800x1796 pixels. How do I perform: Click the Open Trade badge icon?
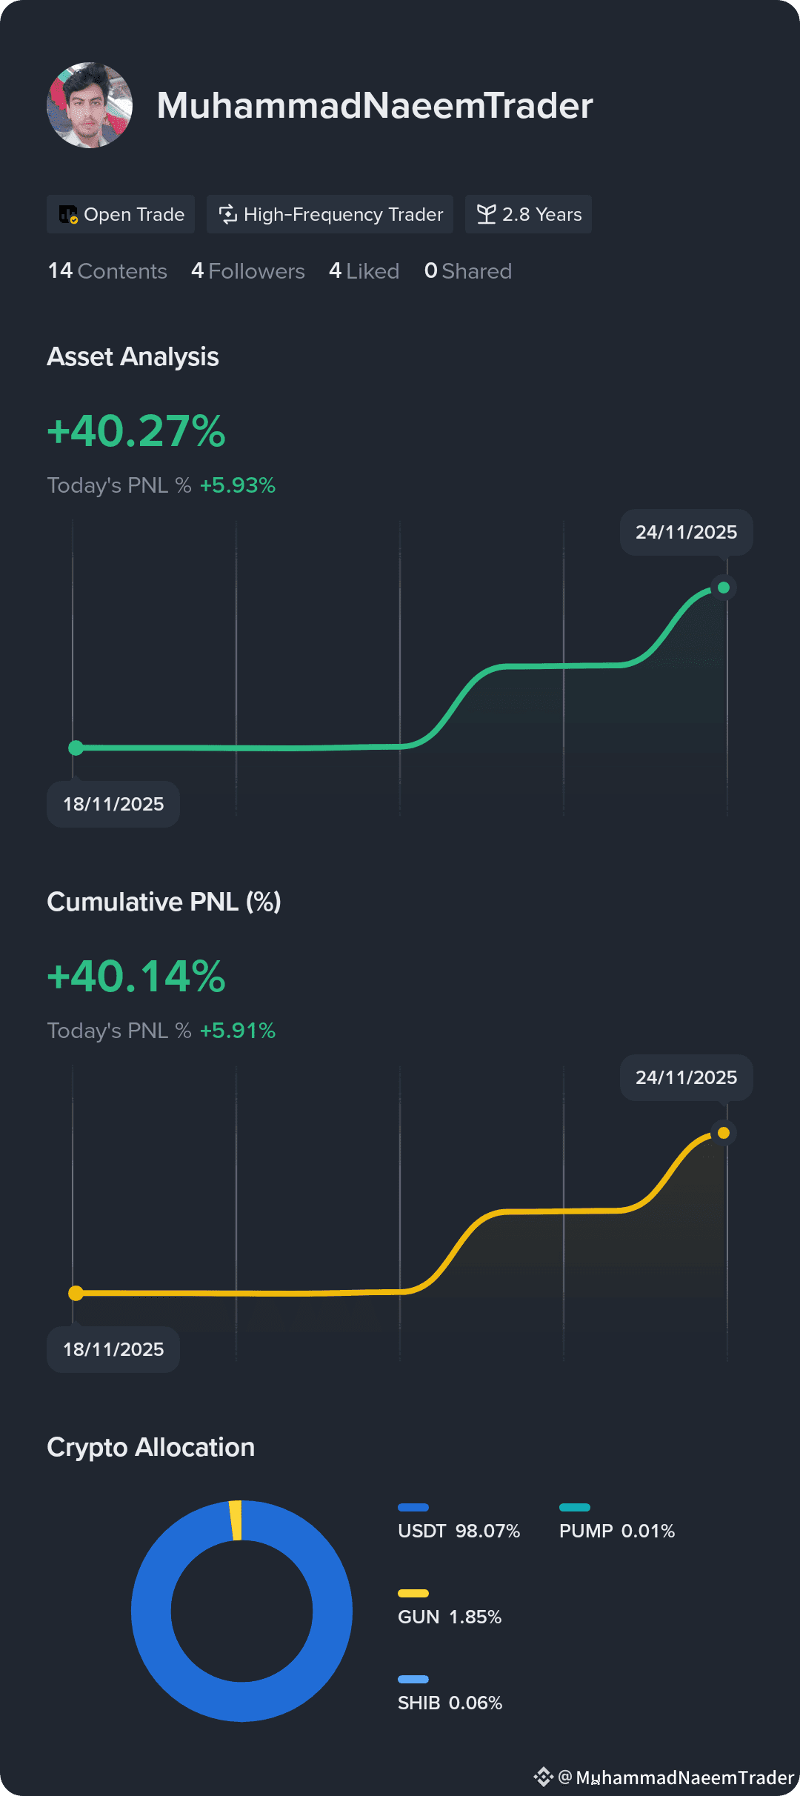click(x=68, y=215)
